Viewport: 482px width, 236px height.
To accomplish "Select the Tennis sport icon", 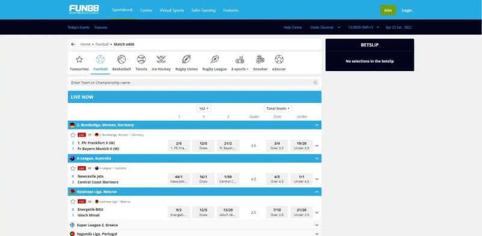I will 142,60.
